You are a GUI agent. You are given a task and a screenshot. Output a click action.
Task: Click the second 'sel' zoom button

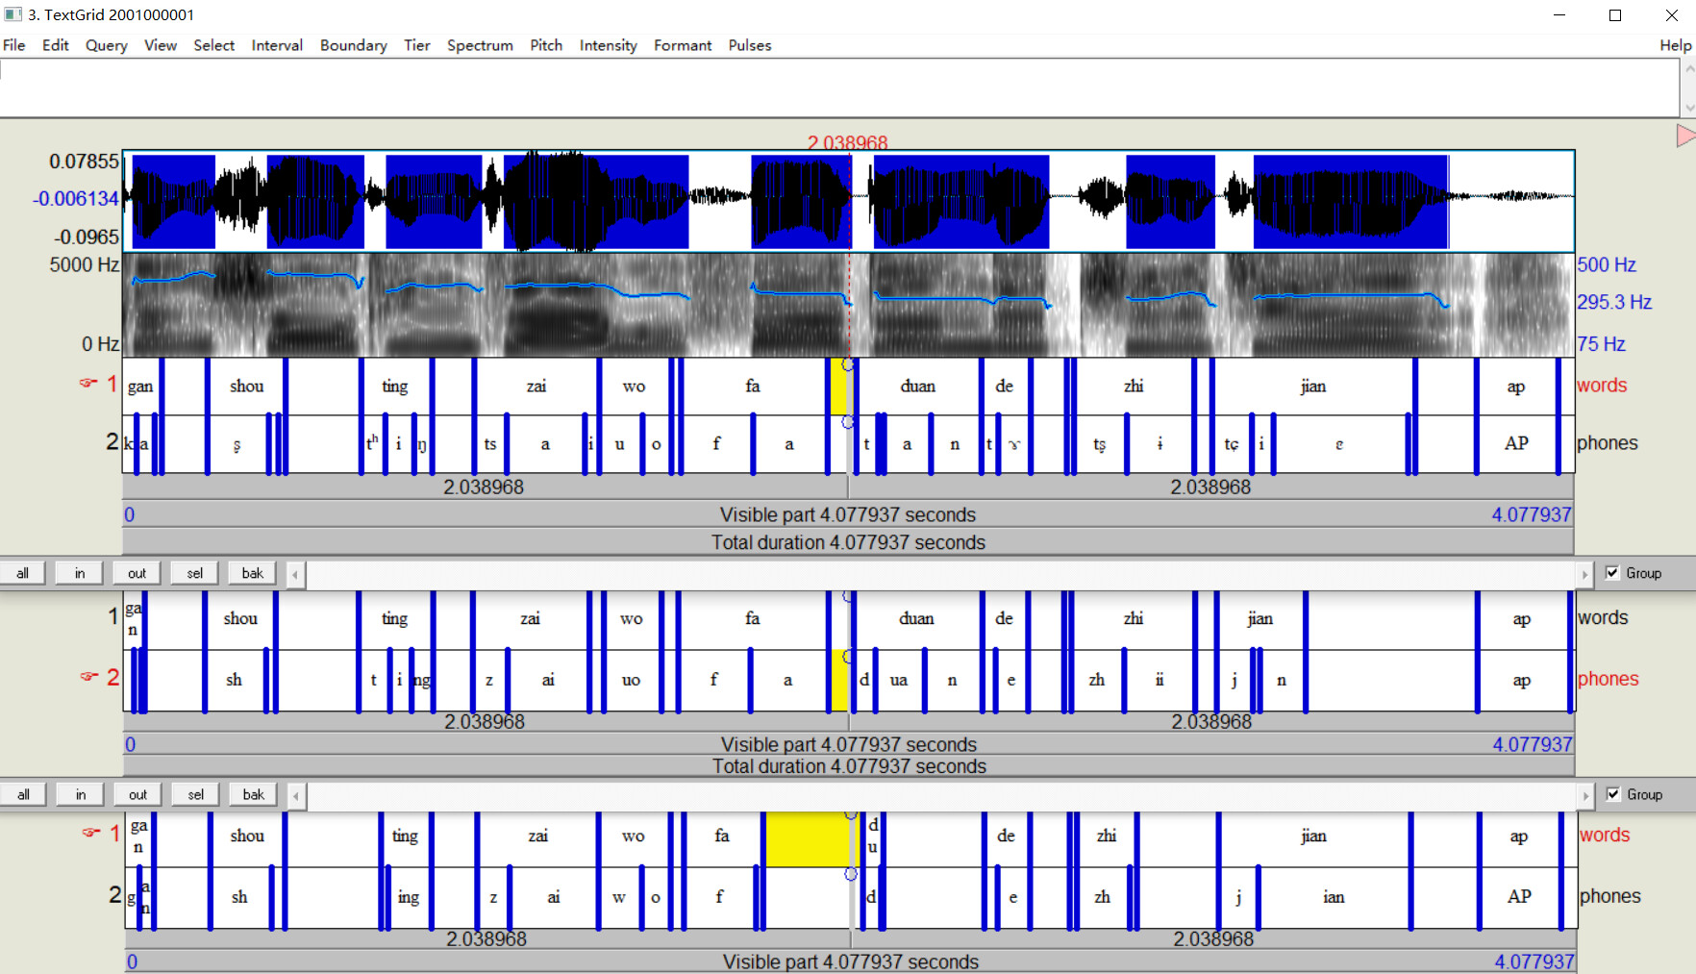click(196, 794)
